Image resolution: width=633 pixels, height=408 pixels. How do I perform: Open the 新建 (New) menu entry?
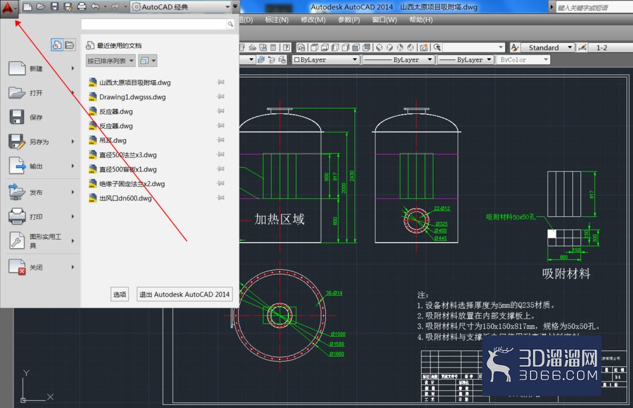point(41,68)
